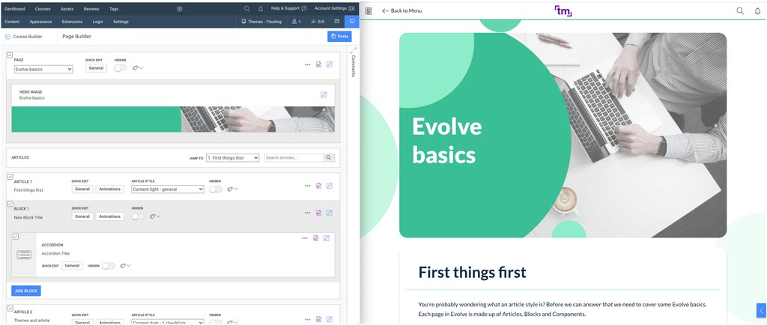Open the Reviews menu
This screenshot has width=767, height=325.
[91, 9]
